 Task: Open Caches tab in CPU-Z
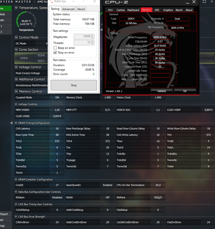(x=120, y=10)
